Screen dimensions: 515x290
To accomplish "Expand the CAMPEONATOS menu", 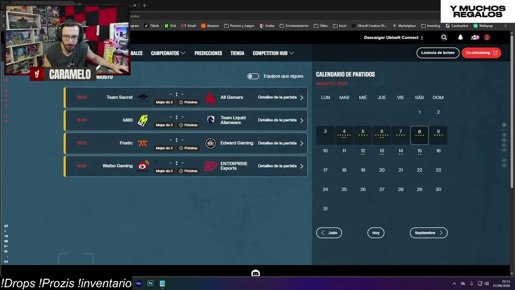I will click(168, 53).
